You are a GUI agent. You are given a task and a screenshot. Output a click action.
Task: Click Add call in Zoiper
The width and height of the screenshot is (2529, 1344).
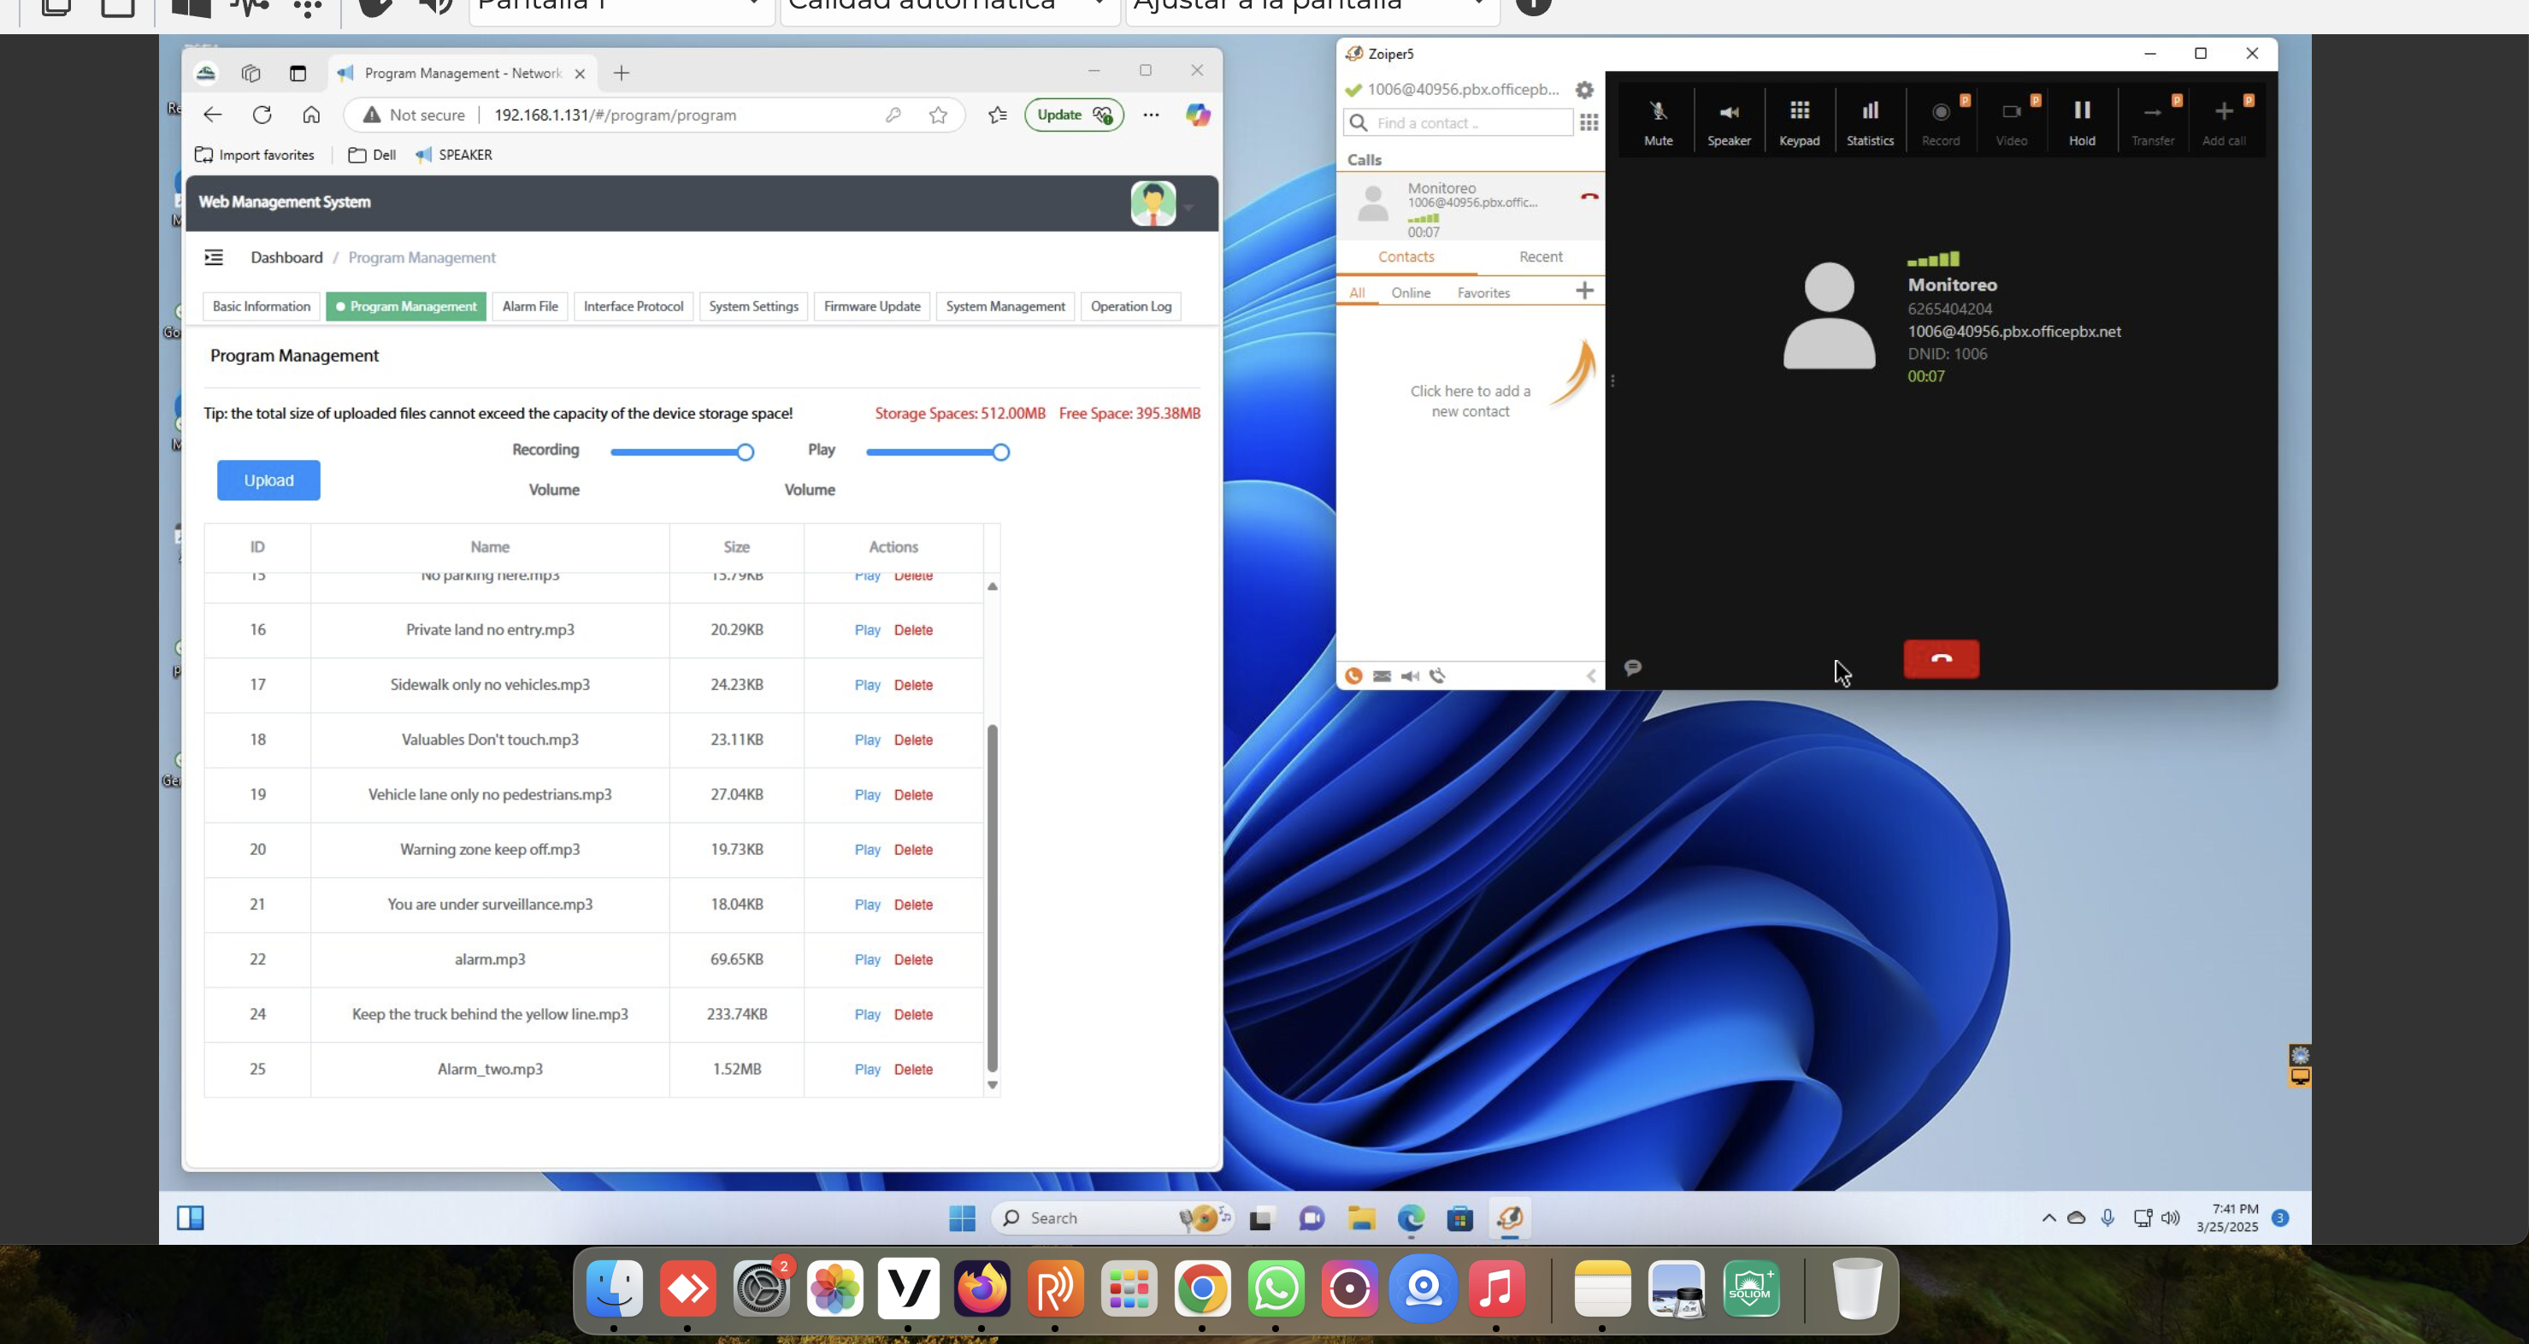pyautogui.click(x=2224, y=121)
